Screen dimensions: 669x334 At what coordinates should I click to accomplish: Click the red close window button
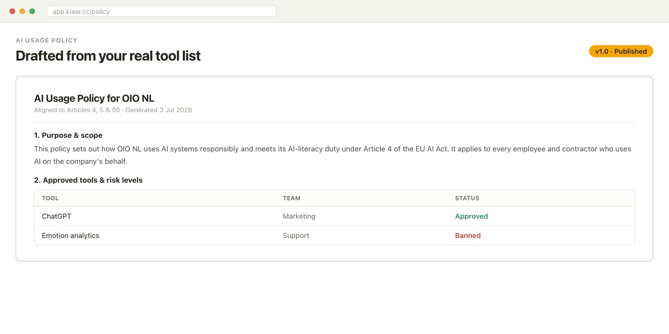pyautogui.click(x=12, y=11)
